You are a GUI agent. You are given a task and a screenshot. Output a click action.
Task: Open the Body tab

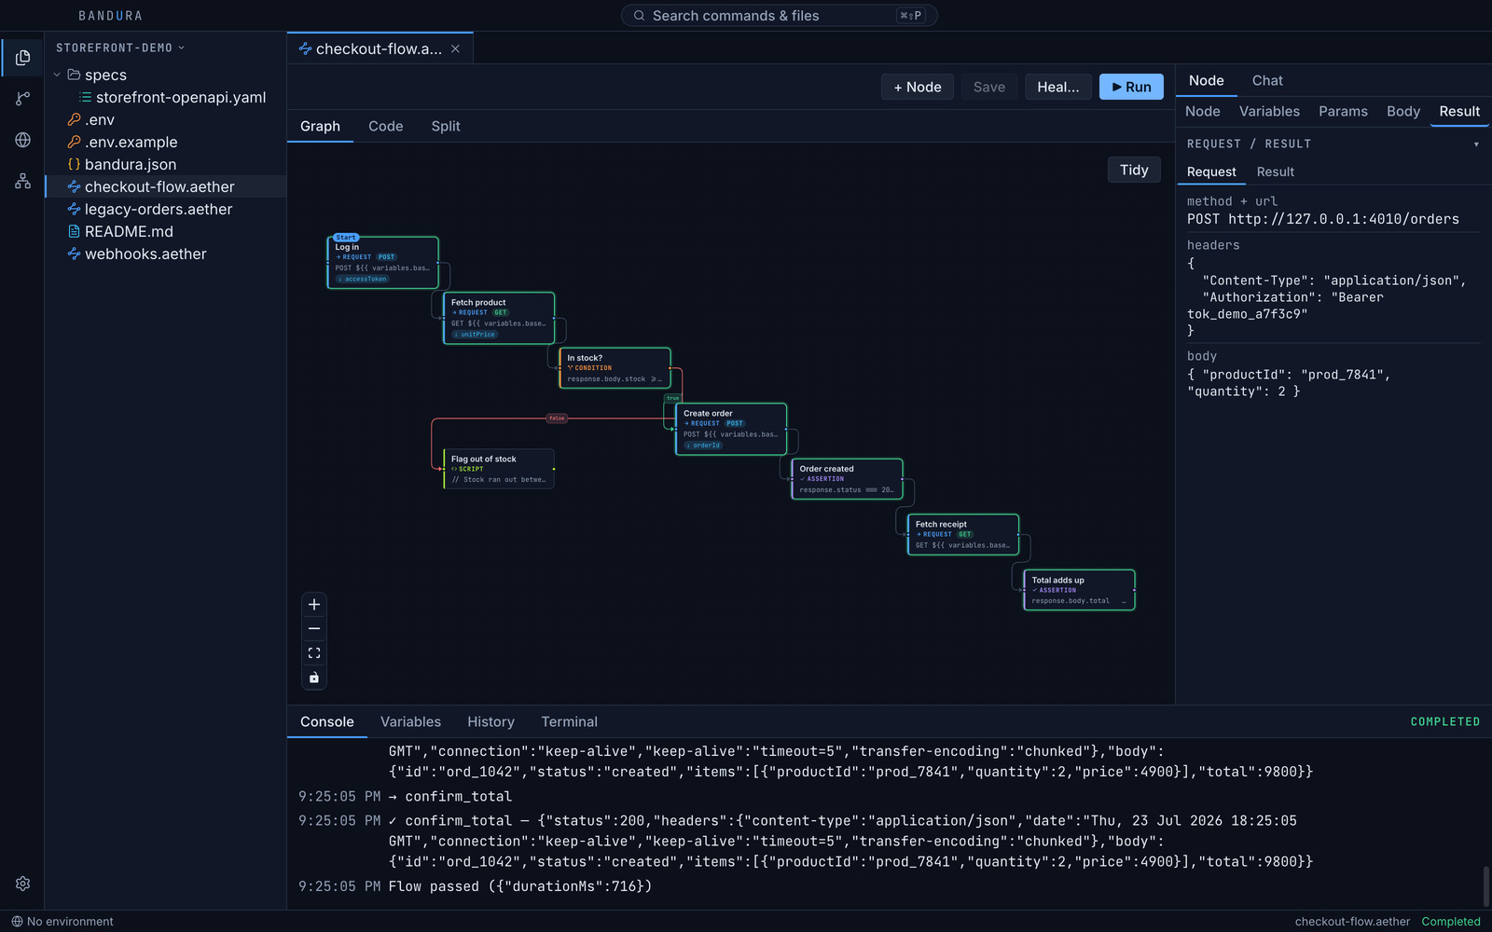coord(1402,112)
